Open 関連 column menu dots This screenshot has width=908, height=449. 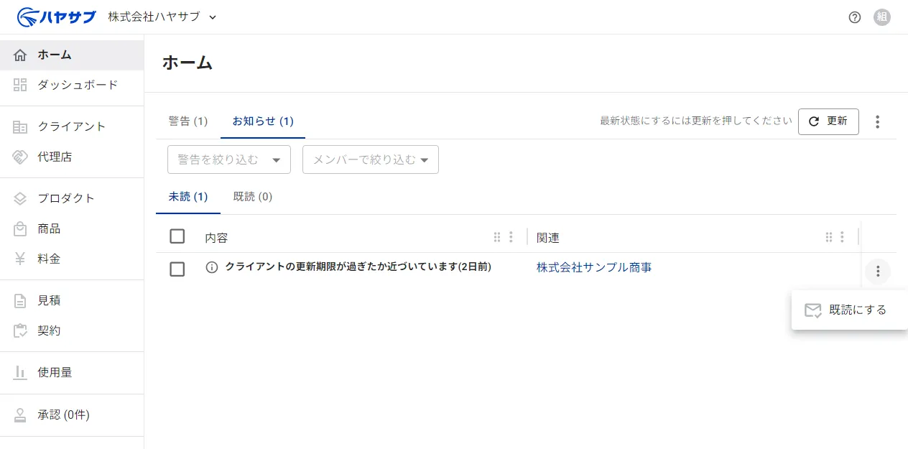842,237
